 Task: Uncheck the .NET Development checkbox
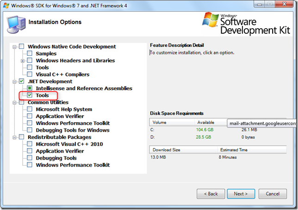coord(21,81)
